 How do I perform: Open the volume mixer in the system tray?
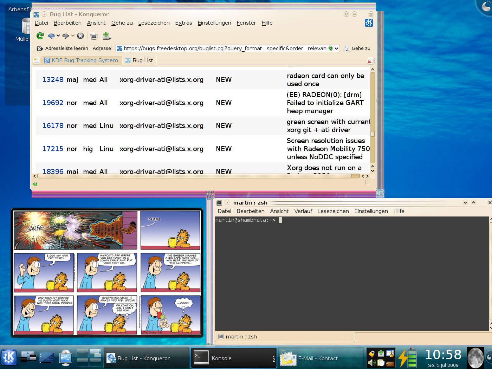click(x=371, y=363)
